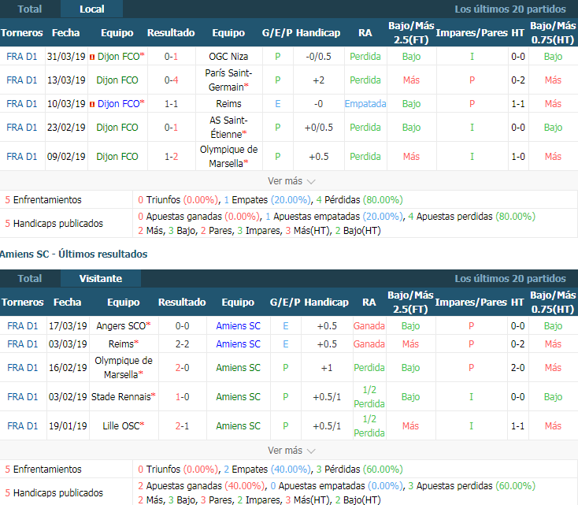Viewport: 578px width, 505px height.
Task: Click FRA D1 league on 31/03/19 row
Action: pyautogui.click(x=22, y=57)
